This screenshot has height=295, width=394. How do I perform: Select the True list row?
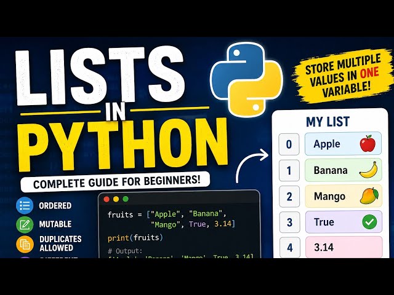344,222
